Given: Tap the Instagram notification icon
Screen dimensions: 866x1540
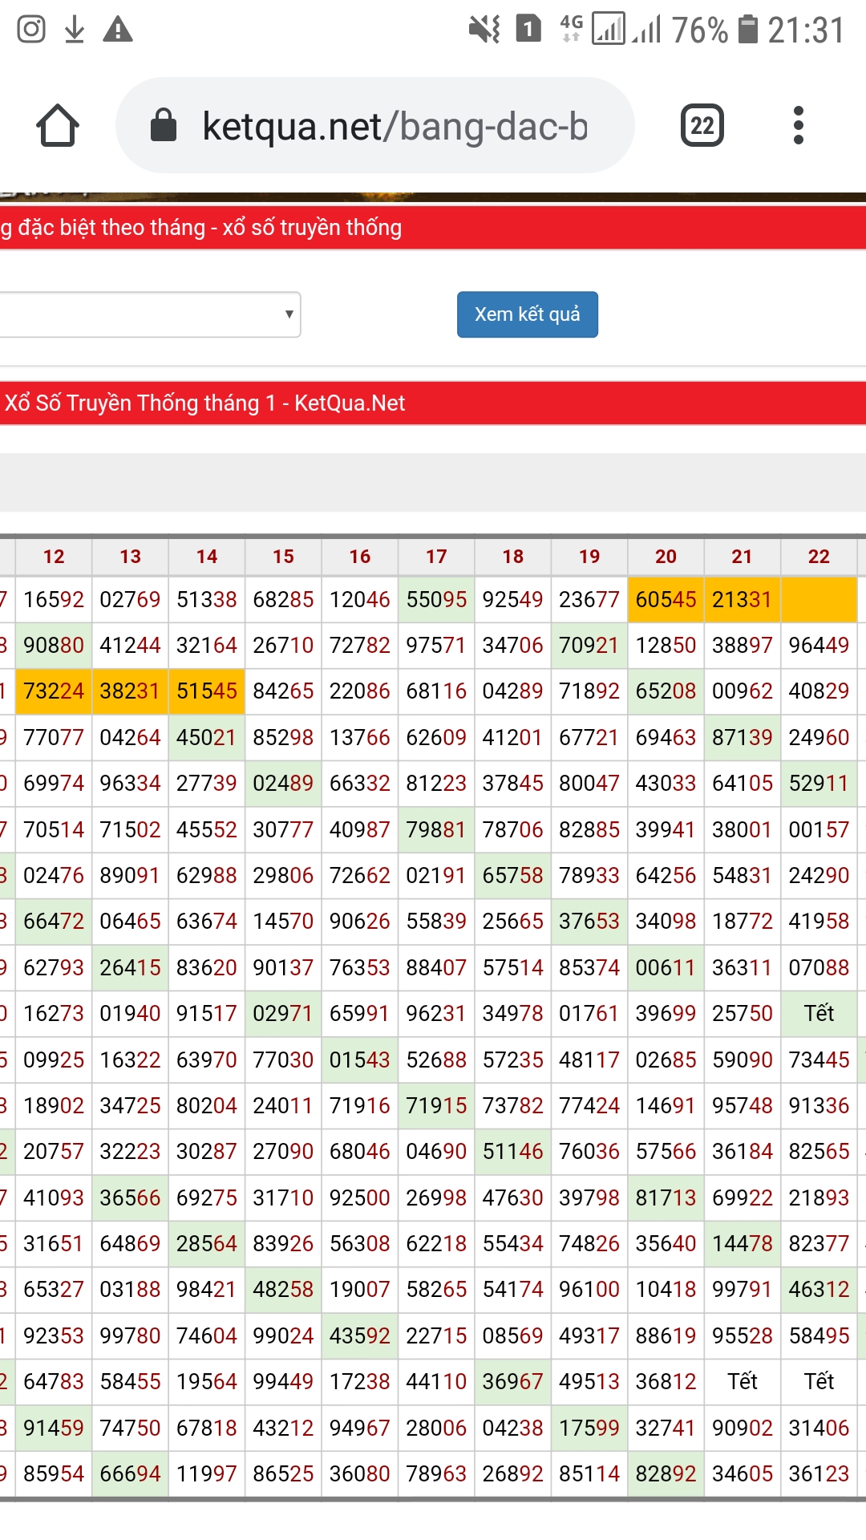Looking at the screenshot, I should coord(31,30).
